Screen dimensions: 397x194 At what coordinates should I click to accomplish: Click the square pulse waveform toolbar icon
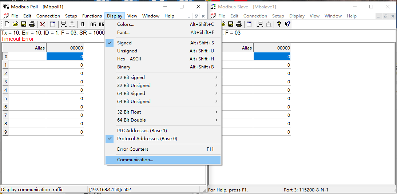click(83, 24)
